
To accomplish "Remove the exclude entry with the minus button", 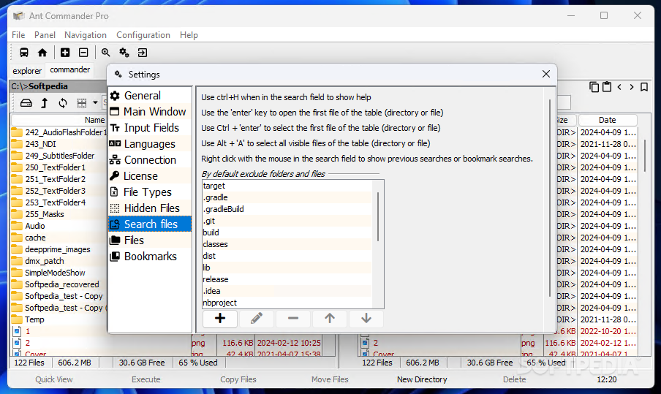I will click(x=293, y=319).
